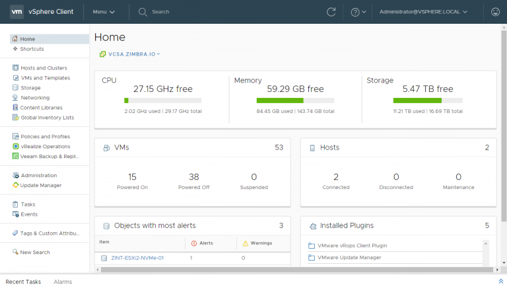Screen dimensions: 507x287
Task: Click the horizontal scrollbar below the alerts panel
Action: 297,270
